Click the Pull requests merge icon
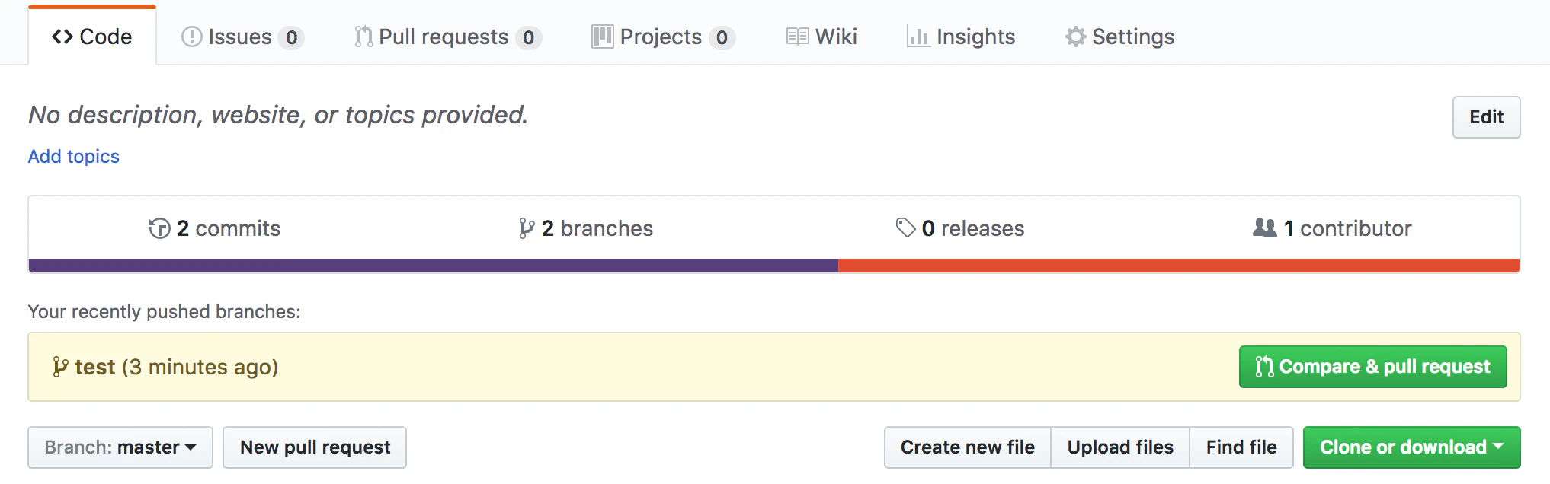1550x484 pixels. (x=363, y=37)
